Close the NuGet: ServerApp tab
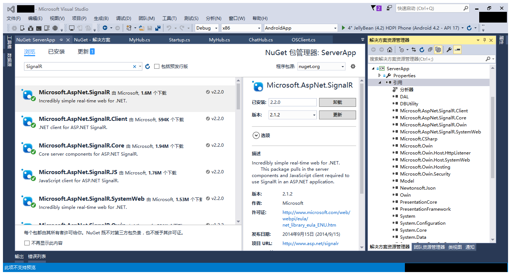Screen dimensions: 511x275 pos(67,40)
